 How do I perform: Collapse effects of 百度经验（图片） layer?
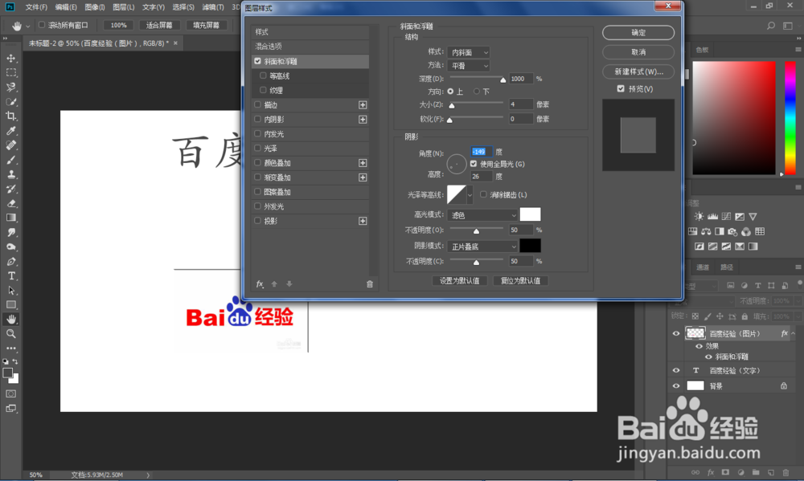tap(794, 333)
